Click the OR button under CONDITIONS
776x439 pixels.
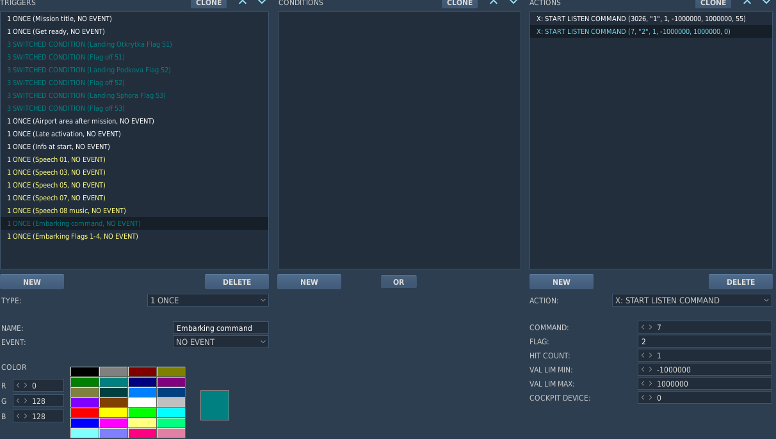coord(399,282)
